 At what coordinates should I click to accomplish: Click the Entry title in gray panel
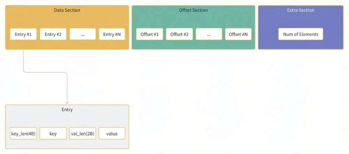[x=67, y=109]
